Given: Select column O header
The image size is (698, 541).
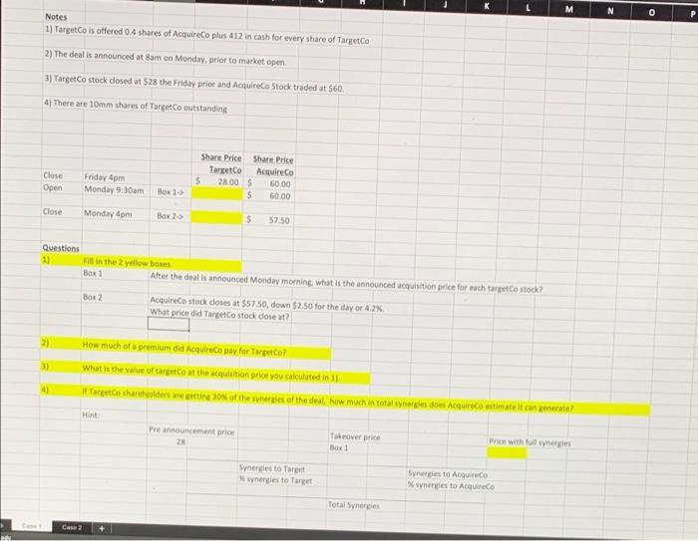Looking at the screenshot, I should 652,13.
